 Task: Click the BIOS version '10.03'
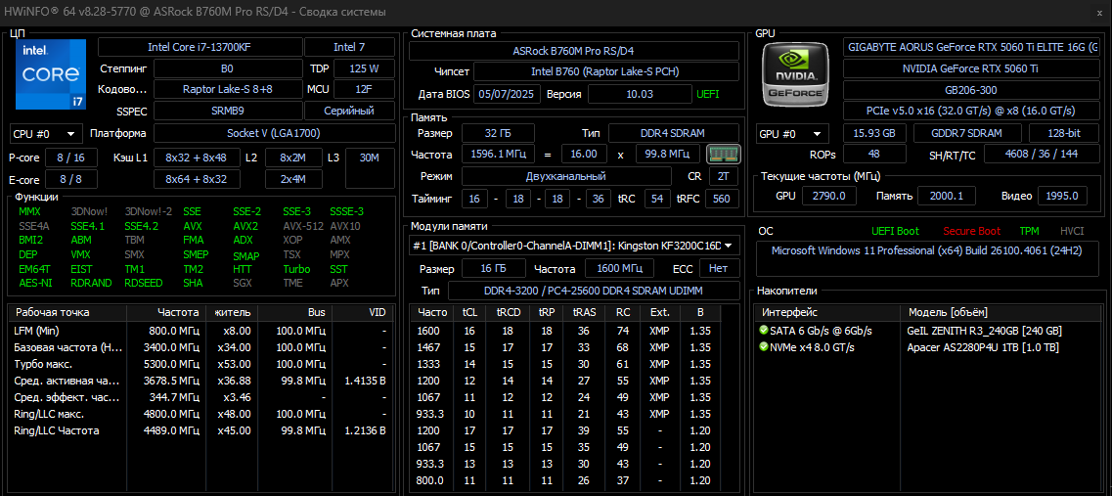640,94
